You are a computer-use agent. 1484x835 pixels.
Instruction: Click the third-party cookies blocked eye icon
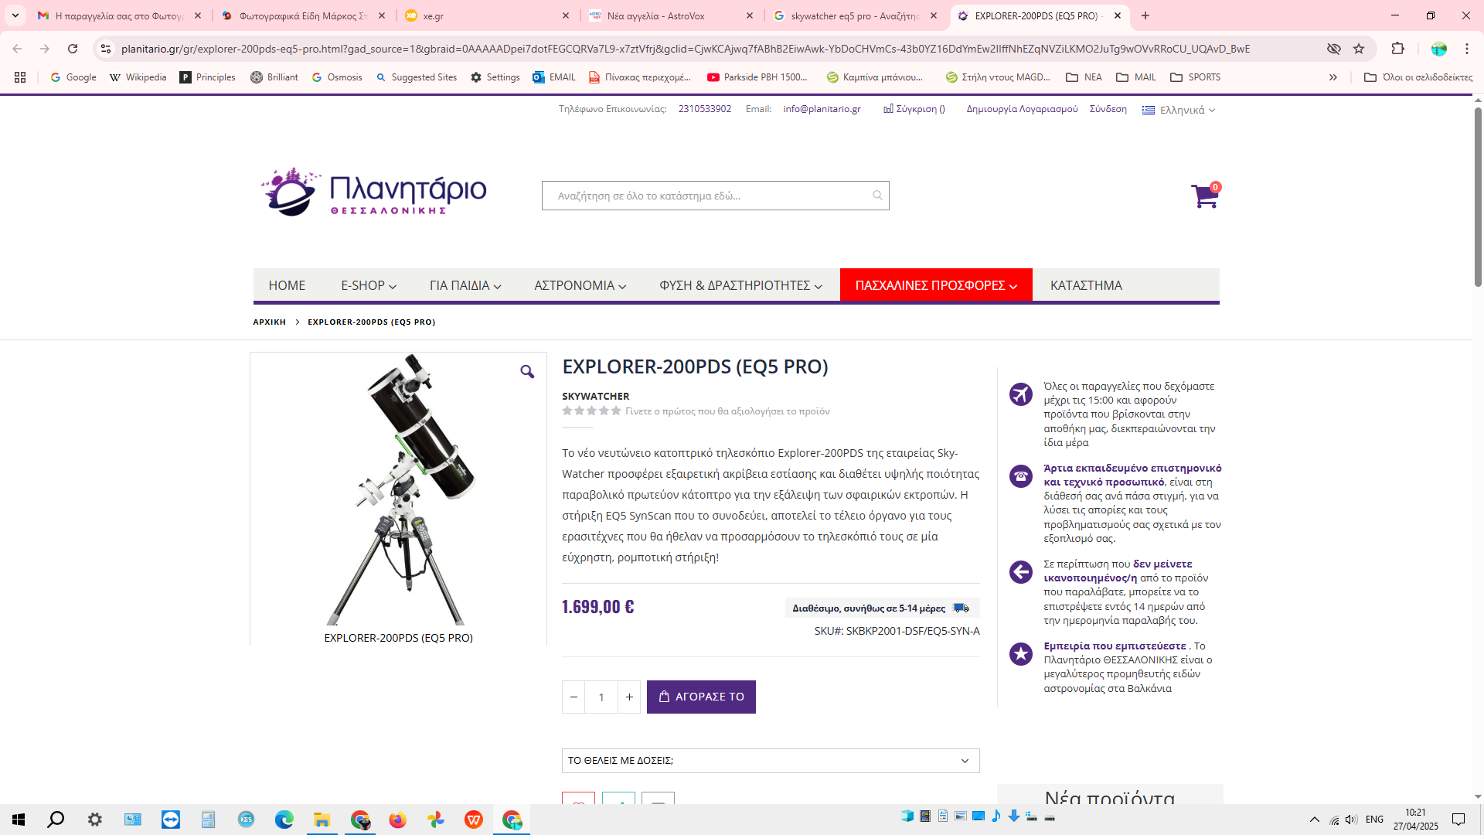click(1333, 49)
